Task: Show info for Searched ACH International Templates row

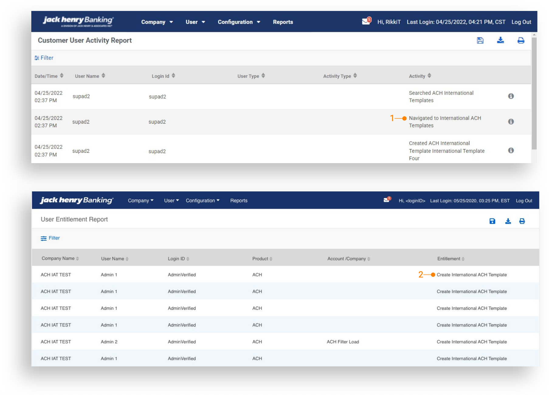Action: click(x=511, y=96)
